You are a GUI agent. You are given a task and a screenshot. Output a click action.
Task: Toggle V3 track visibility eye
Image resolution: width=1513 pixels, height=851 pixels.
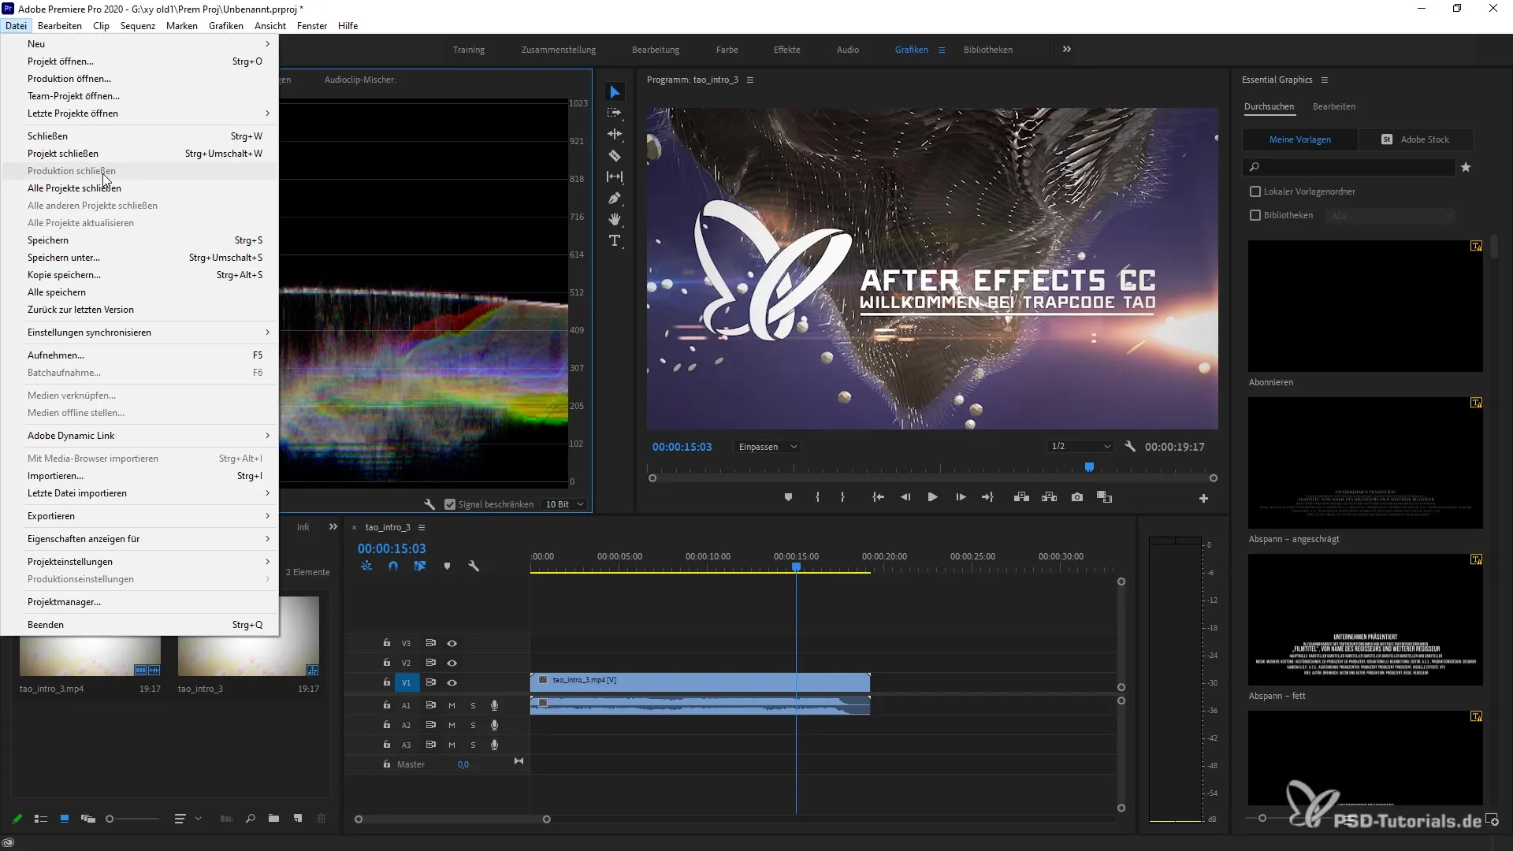click(452, 643)
